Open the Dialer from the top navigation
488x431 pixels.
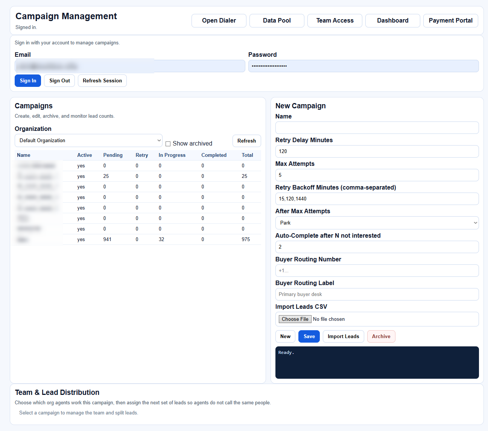(x=219, y=21)
